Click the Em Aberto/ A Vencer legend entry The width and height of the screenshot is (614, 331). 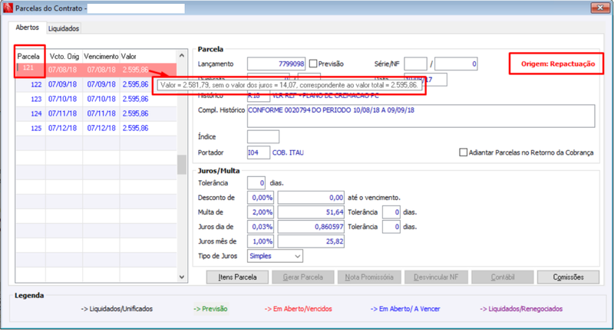pos(405,309)
